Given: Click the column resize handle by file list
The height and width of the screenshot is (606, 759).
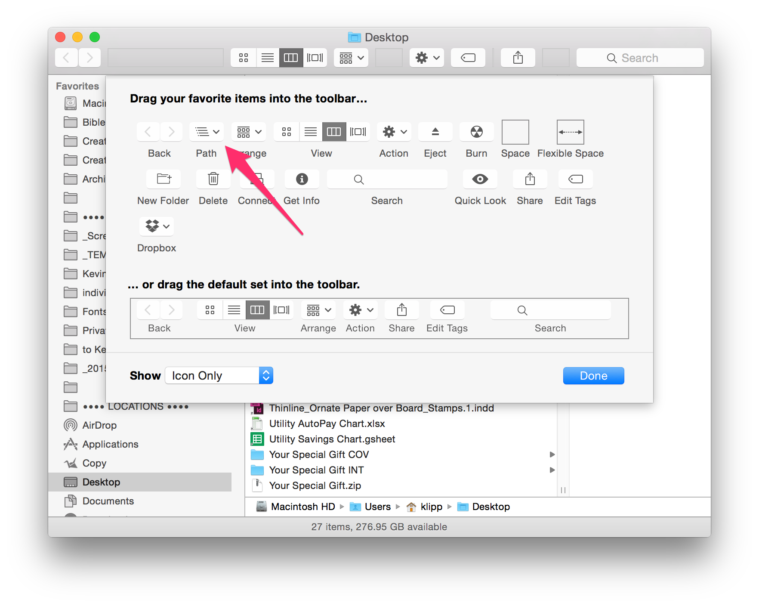Looking at the screenshot, I should pos(563,490).
